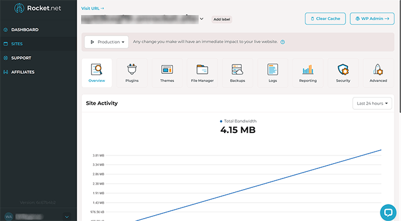
Task: Open the Production environment dropdown
Action: tap(106, 42)
